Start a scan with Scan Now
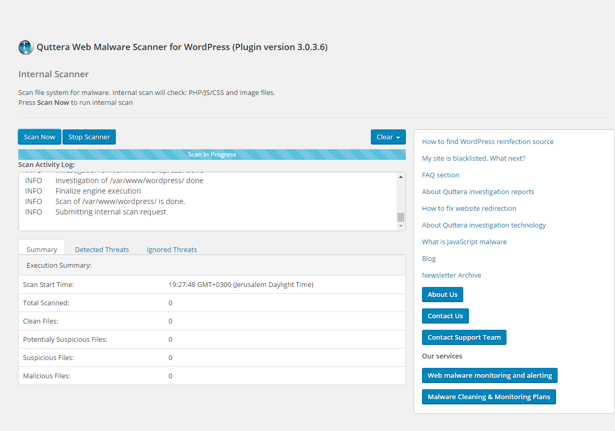 click(x=39, y=137)
